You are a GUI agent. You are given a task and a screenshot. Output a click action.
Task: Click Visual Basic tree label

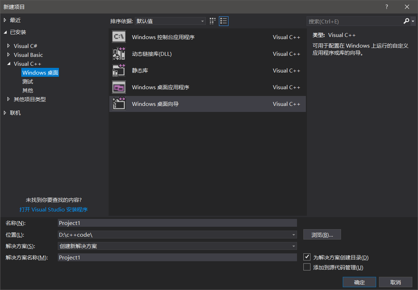[x=28, y=55]
